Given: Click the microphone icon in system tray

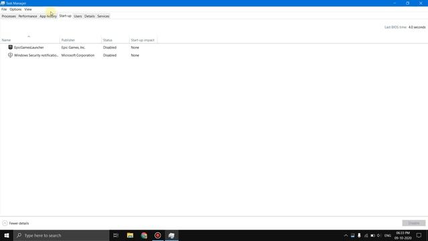Looking at the screenshot, I should click(x=359, y=235).
